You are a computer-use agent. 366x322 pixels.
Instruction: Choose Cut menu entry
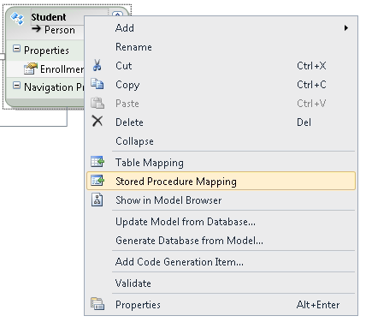click(x=221, y=66)
